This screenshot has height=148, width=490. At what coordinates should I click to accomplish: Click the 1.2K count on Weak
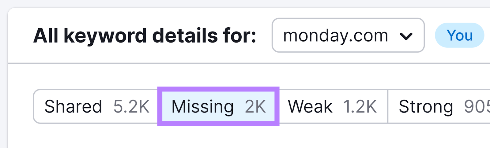pyautogui.click(x=360, y=106)
